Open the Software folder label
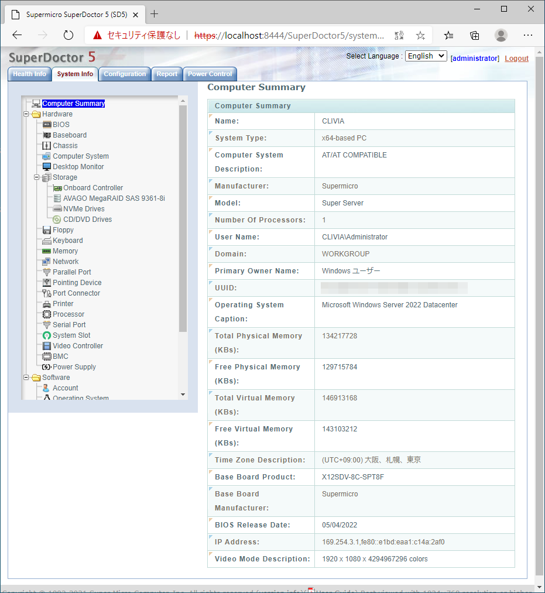Viewport: 545px width, 593px height. 56,378
